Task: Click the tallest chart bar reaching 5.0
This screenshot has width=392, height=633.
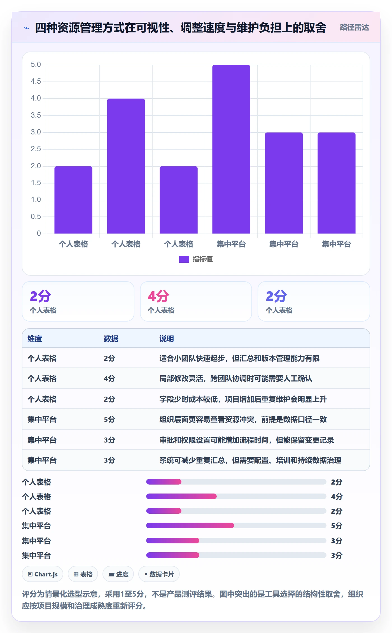Action: (231, 149)
